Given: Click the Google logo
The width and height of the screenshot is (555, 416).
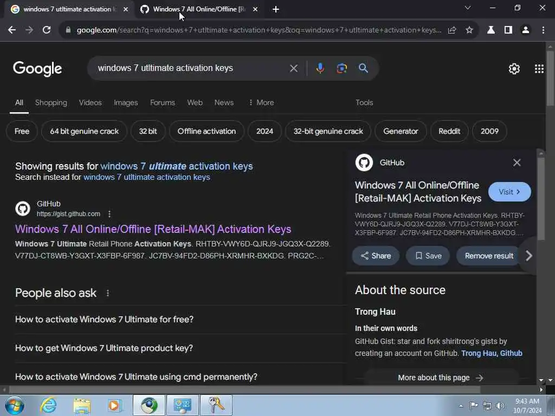Looking at the screenshot, I should click(37, 69).
